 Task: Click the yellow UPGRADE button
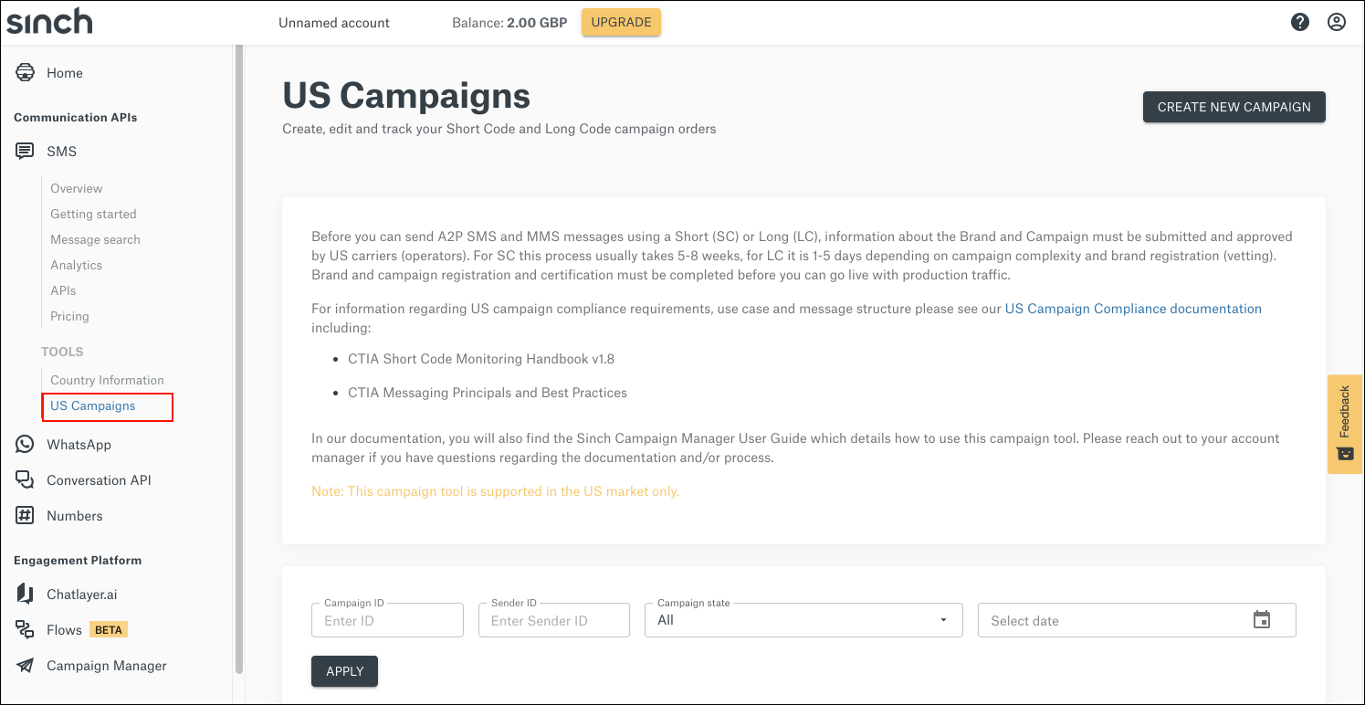click(621, 23)
